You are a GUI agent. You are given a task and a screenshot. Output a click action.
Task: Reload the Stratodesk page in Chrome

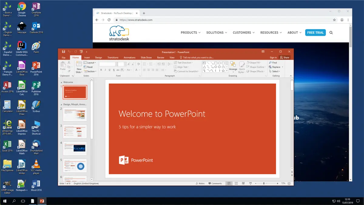[x=109, y=20]
